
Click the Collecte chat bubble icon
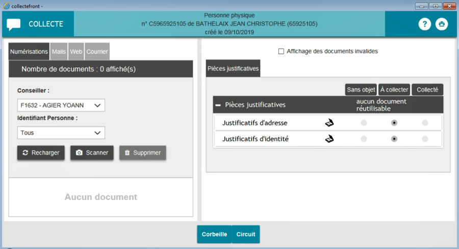click(x=14, y=24)
